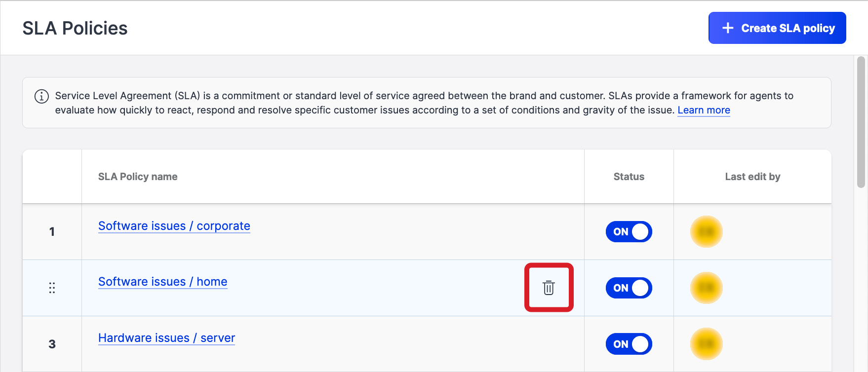Screen dimensions: 868x372
Task: Click avatar of last editor for Hardware issues / server
Action: coord(706,344)
